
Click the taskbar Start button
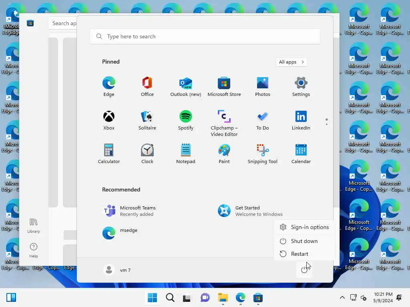click(152, 297)
